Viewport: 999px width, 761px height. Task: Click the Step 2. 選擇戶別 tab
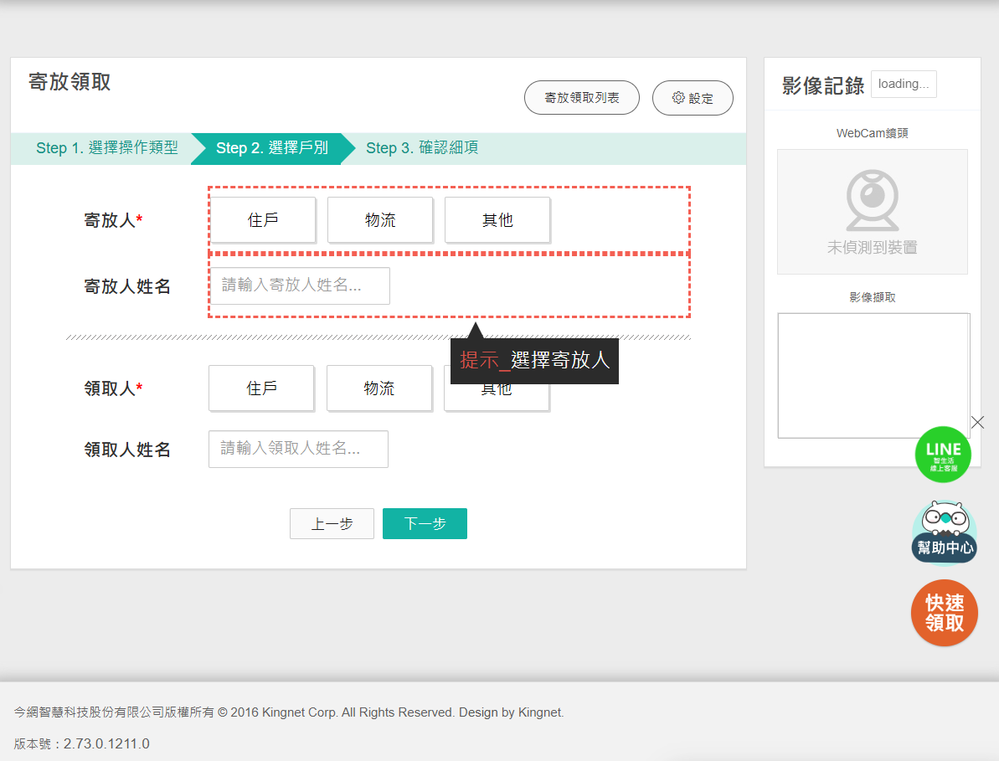pyautogui.click(x=271, y=148)
